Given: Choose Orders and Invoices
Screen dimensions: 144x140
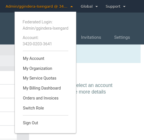Looking at the screenshot, I should point(41,98).
